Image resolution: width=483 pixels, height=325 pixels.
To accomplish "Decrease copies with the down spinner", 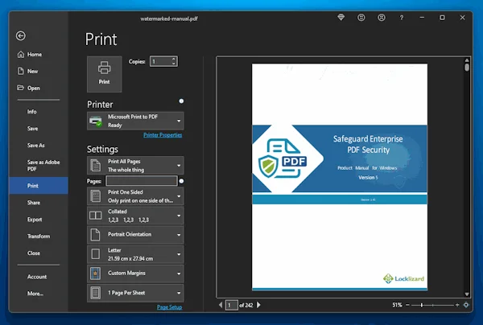I will (174, 64).
